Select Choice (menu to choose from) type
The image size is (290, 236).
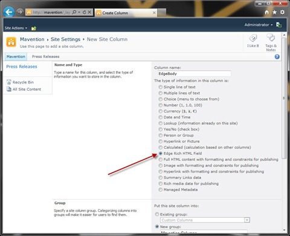pos(160,99)
